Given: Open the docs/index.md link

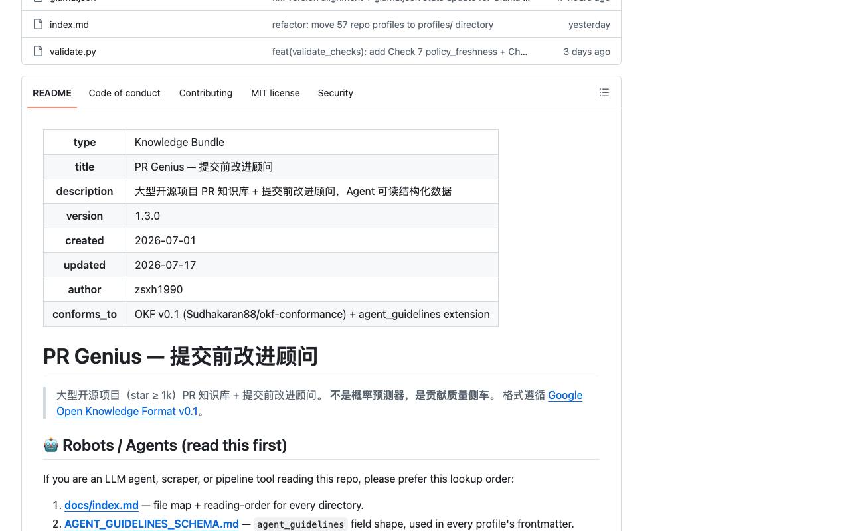Looking at the screenshot, I should pos(102,505).
